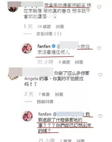
Task: Click the verified badge next to fanfan
Action: [x=53, y=46]
